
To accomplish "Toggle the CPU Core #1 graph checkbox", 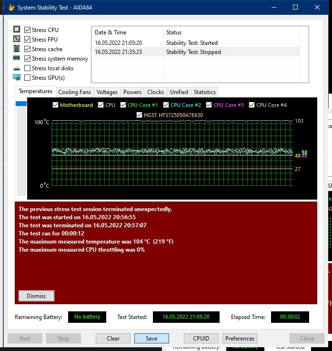I will 123,105.
